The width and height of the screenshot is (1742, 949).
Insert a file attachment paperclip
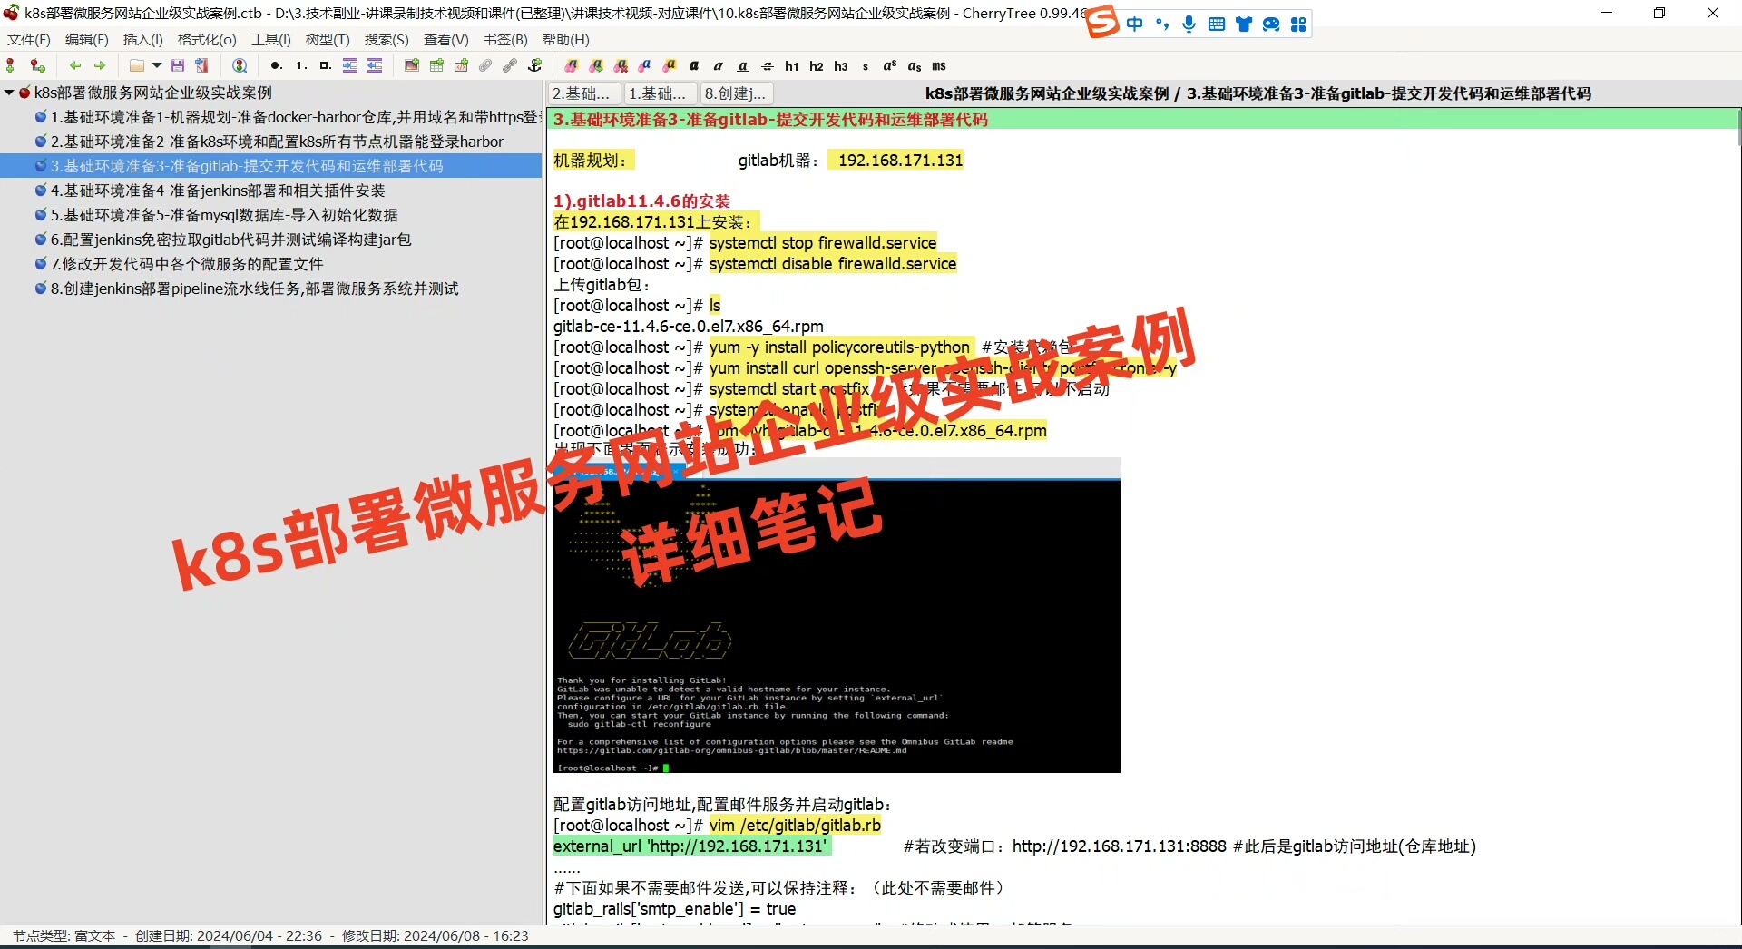(x=485, y=65)
